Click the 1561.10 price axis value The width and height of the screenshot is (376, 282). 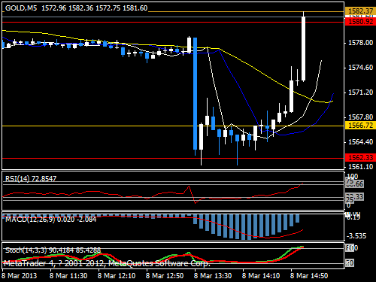pyautogui.click(x=360, y=166)
